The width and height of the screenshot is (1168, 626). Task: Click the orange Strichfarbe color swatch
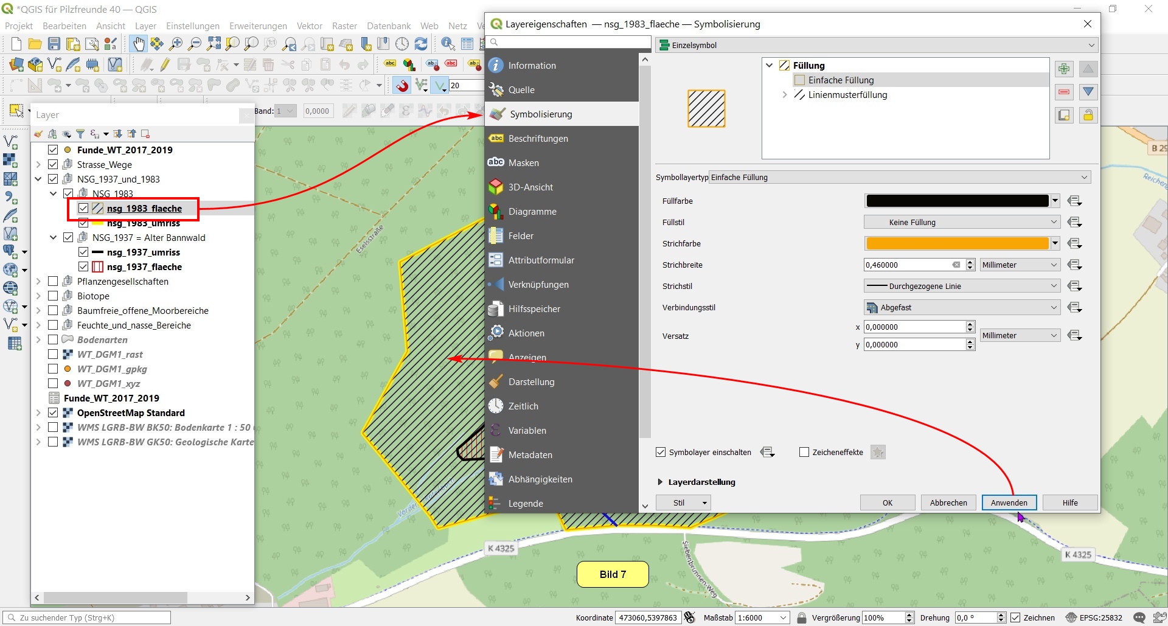coord(957,244)
